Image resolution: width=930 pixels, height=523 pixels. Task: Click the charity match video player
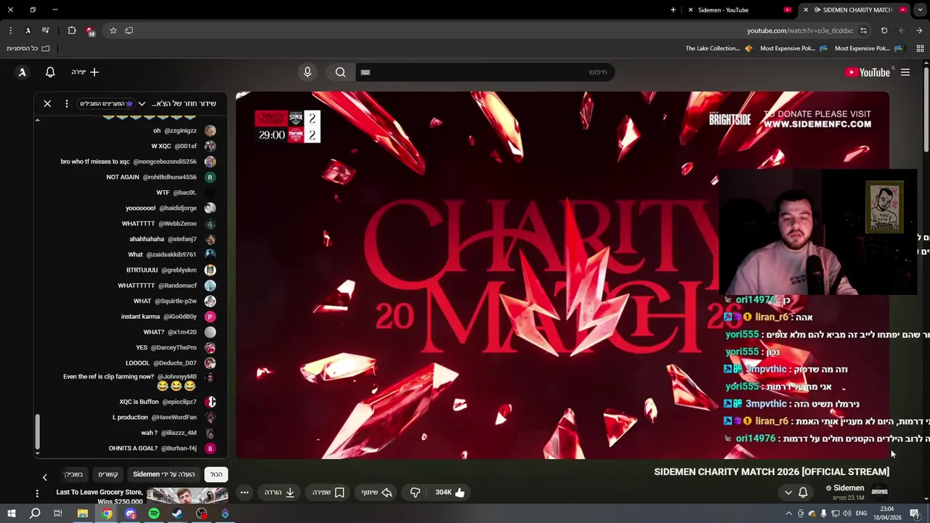pos(562,275)
